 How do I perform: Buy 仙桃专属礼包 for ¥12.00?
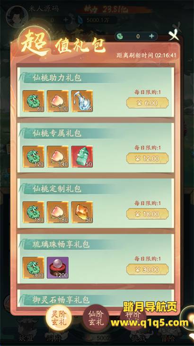point(147,159)
